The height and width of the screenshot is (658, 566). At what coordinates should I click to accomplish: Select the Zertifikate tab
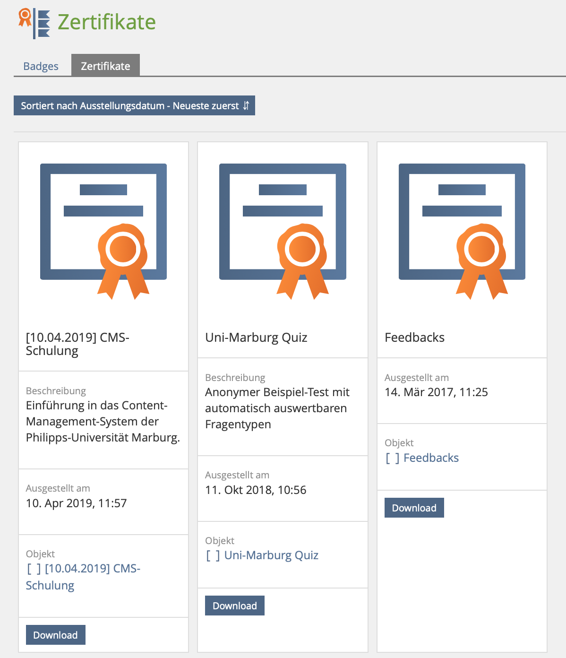coord(105,66)
